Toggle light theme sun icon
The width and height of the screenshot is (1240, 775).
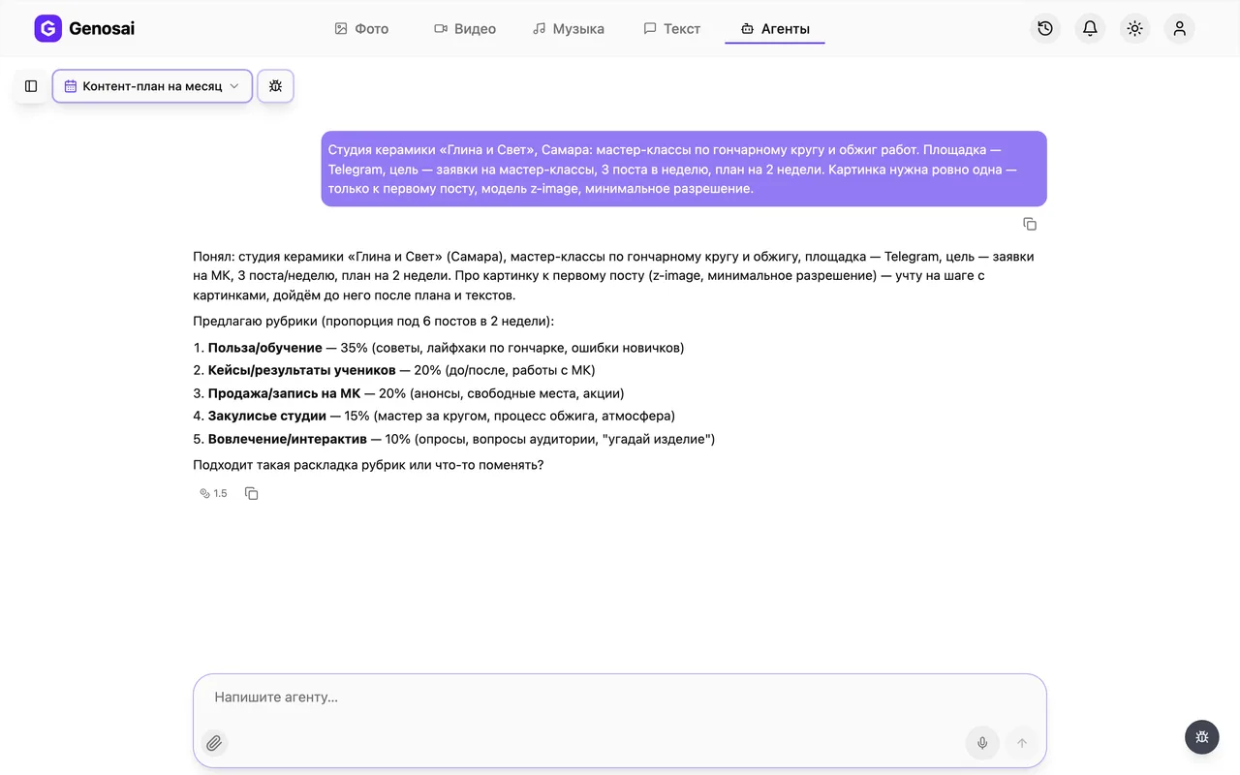[x=1134, y=28]
